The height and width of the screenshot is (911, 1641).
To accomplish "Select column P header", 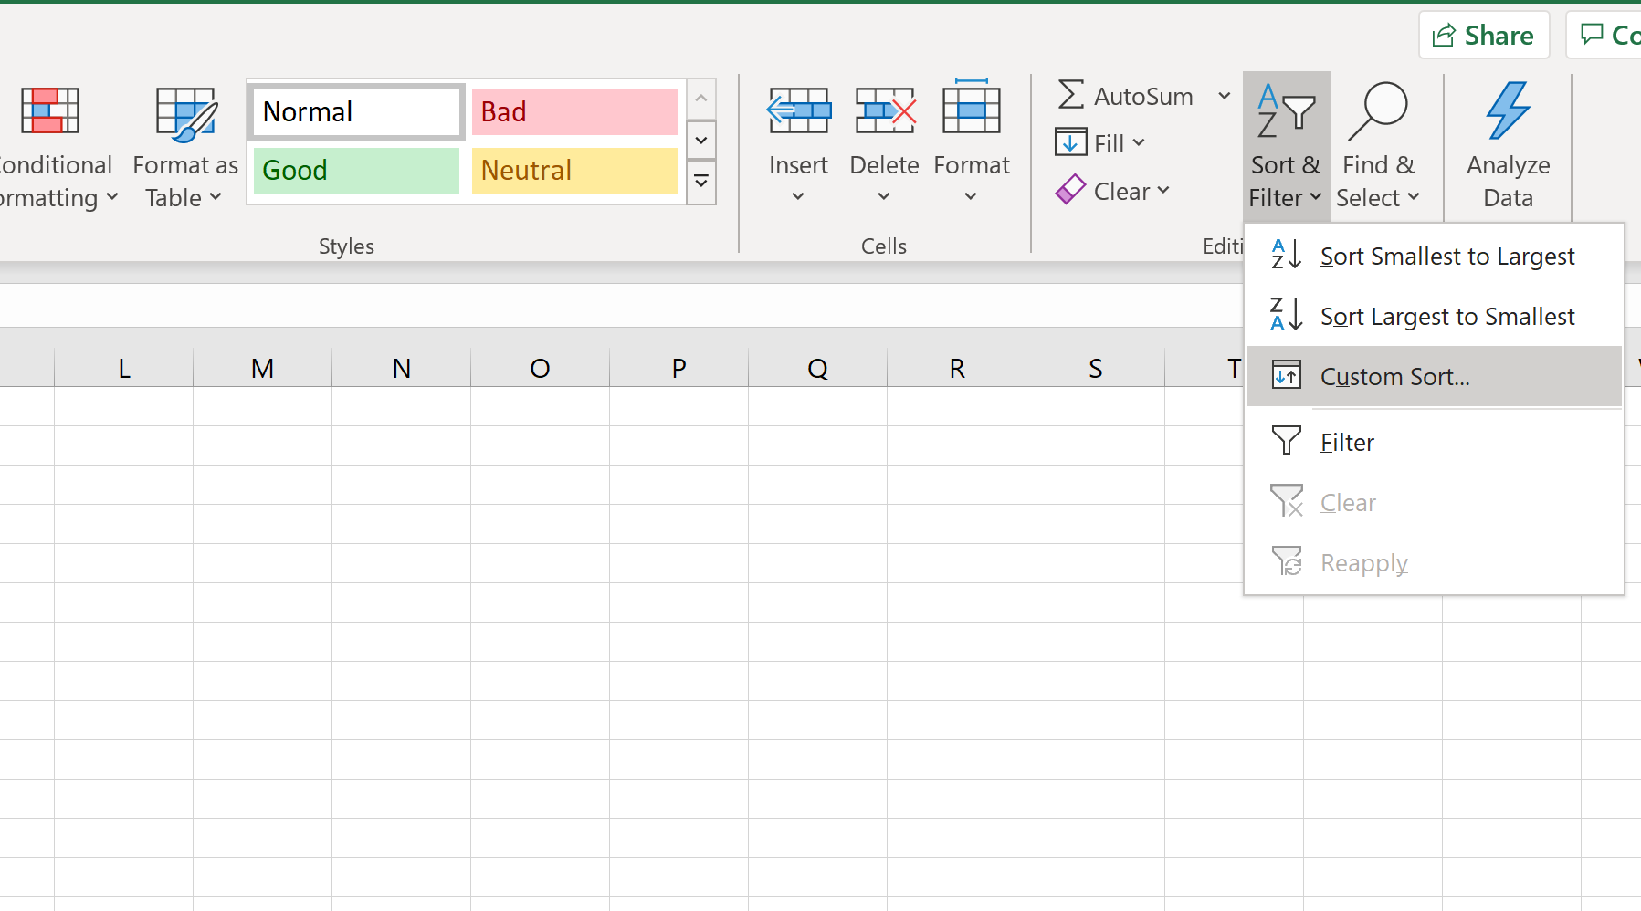I will tap(678, 368).
